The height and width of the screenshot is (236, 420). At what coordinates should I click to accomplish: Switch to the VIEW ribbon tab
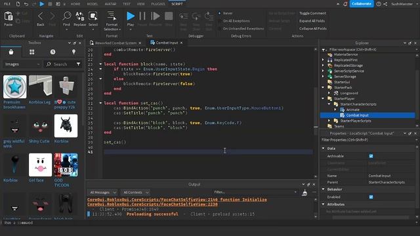tap(140, 4)
